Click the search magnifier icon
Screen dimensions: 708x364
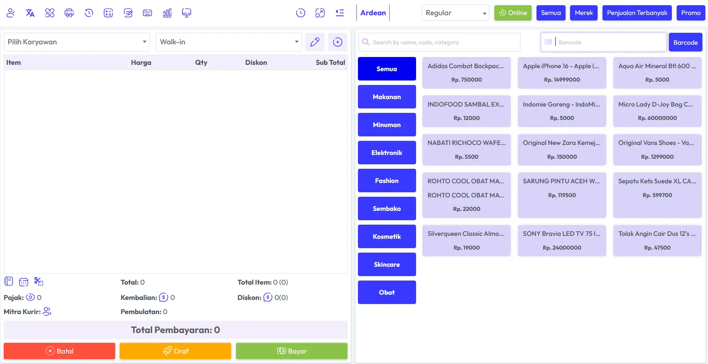(366, 42)
